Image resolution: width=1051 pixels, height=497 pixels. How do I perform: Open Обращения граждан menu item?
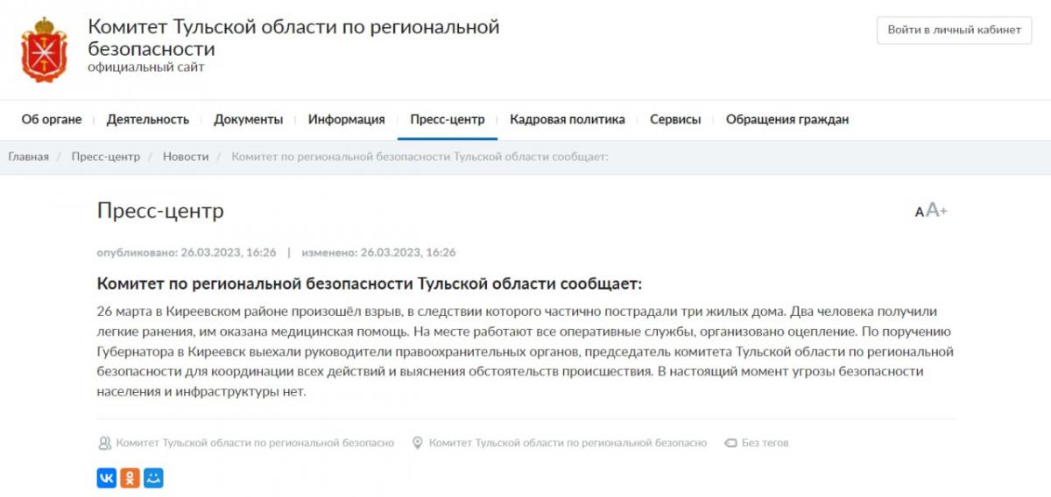click(786, 120)
